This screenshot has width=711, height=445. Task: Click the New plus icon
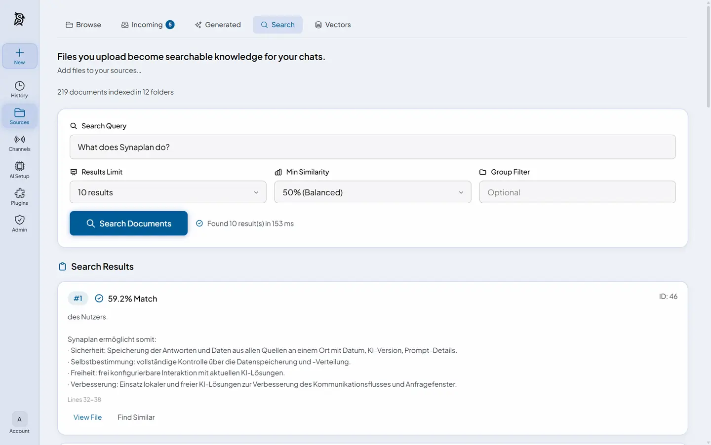point(19,53)
